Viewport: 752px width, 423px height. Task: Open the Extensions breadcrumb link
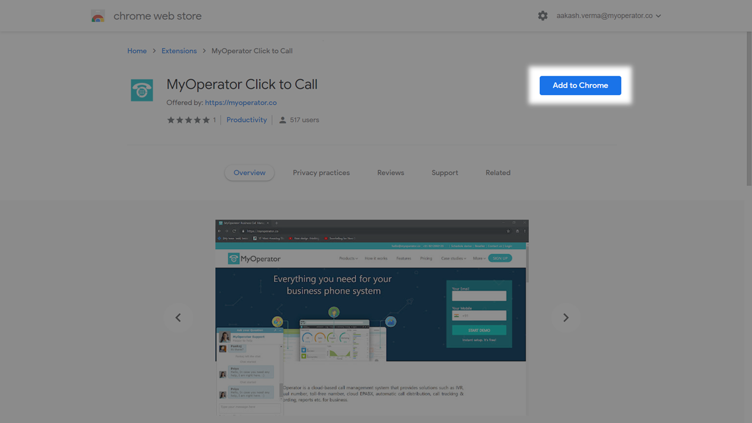(179, 51)
